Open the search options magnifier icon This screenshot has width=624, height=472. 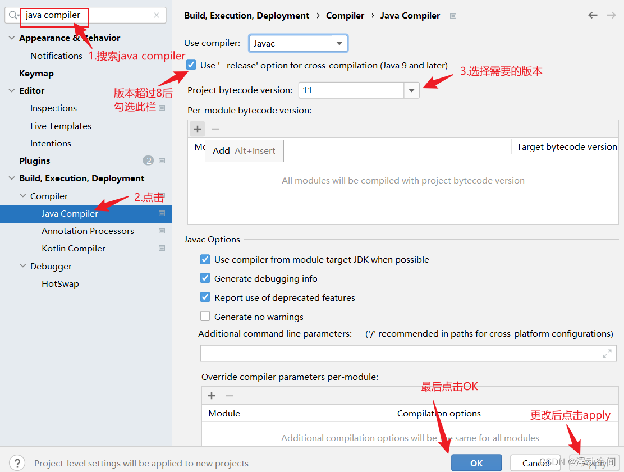(13, 15)
